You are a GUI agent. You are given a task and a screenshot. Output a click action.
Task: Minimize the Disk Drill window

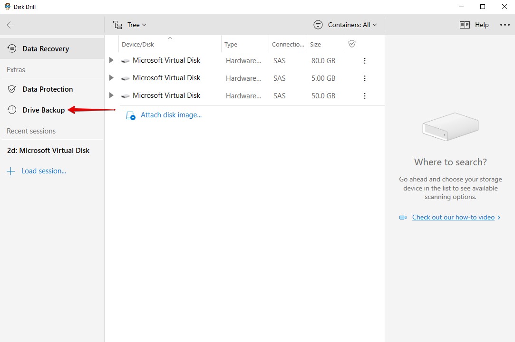461,7
